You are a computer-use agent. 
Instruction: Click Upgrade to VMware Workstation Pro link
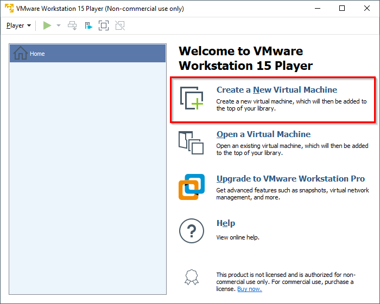pos(290,179)
